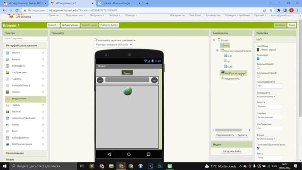This screenshot has height=170, width=302.
Task: Open help for Кнопка component
Action: click(x=43, y=53)
